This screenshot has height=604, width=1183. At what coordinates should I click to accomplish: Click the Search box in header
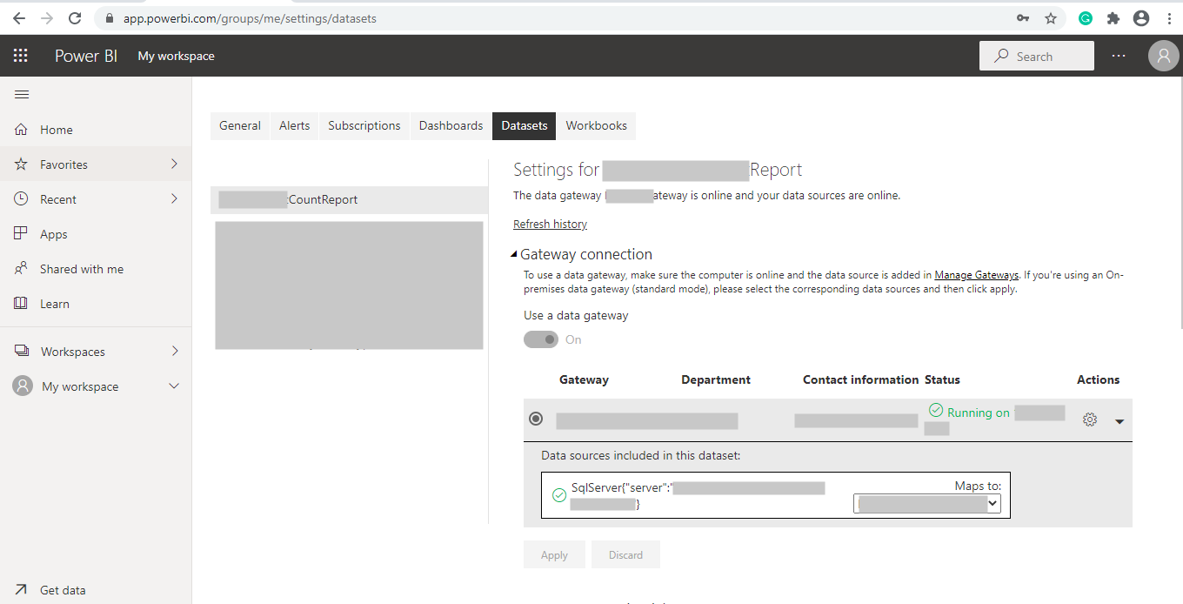(1036, 56)
